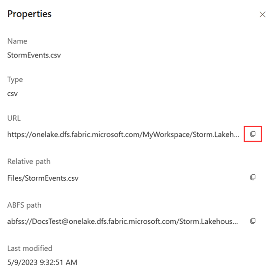Screen dimensions: 270x271
Task: Click the Name field label
Action: (17, 41)
